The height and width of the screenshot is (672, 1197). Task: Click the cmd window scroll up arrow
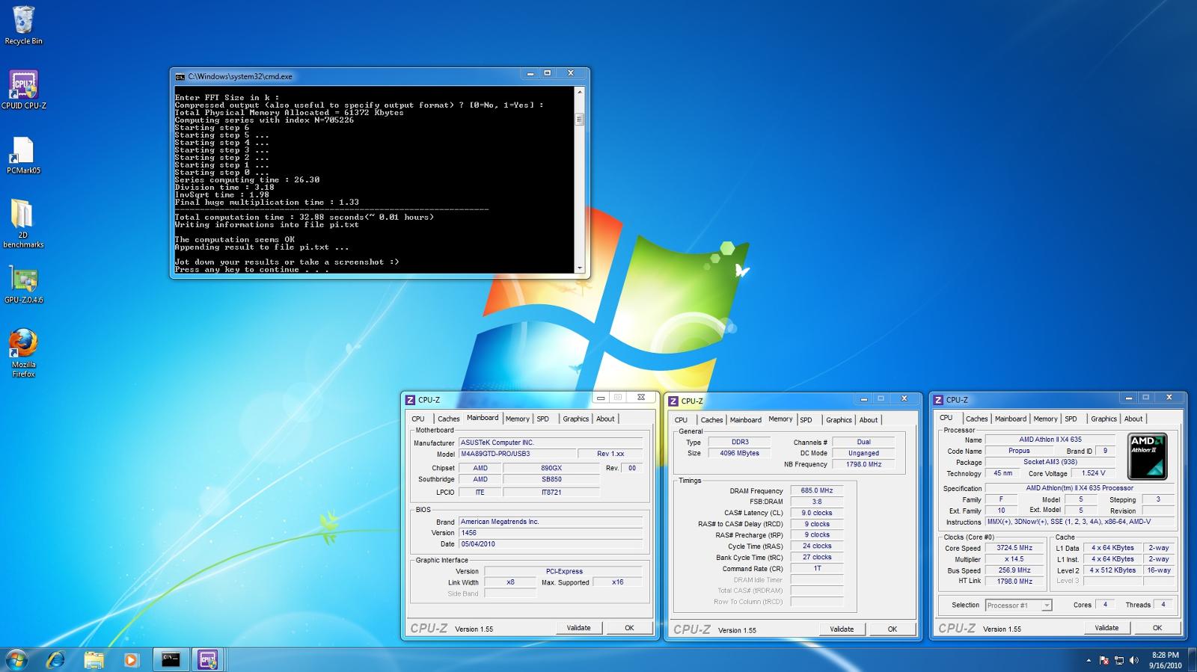click(x=579, y=92)
